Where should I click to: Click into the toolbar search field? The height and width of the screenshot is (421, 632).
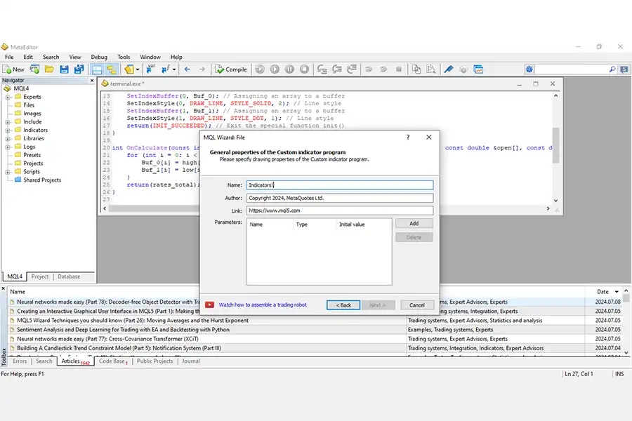coord(572,69)
